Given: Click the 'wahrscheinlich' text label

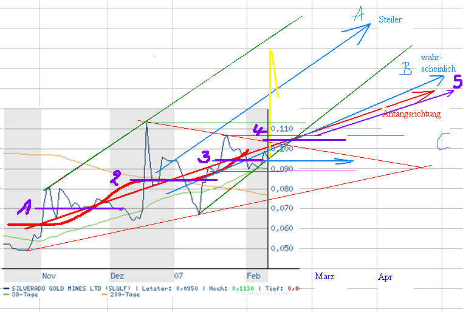Looking at the screenshot, I should [438, 63].
